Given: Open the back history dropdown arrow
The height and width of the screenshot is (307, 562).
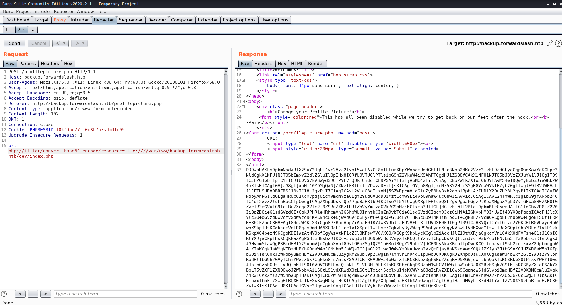Looking at the screenshot, I should coord(65,43).
